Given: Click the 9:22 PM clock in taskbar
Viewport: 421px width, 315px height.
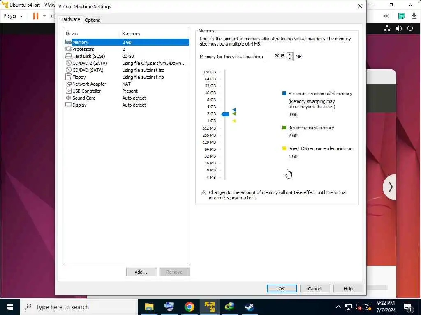Looking at the screenshot, I should 386,303.
